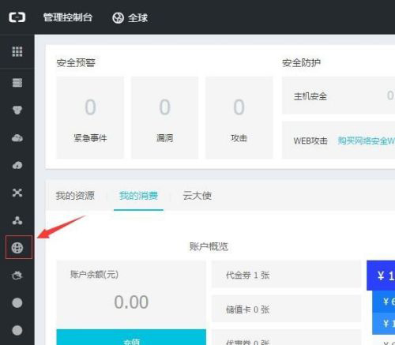Click the three-node cluster icon in sidebar

coord(17,220)
